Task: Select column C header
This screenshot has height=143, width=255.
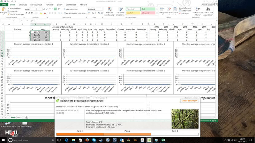Action: pos(35,24)
